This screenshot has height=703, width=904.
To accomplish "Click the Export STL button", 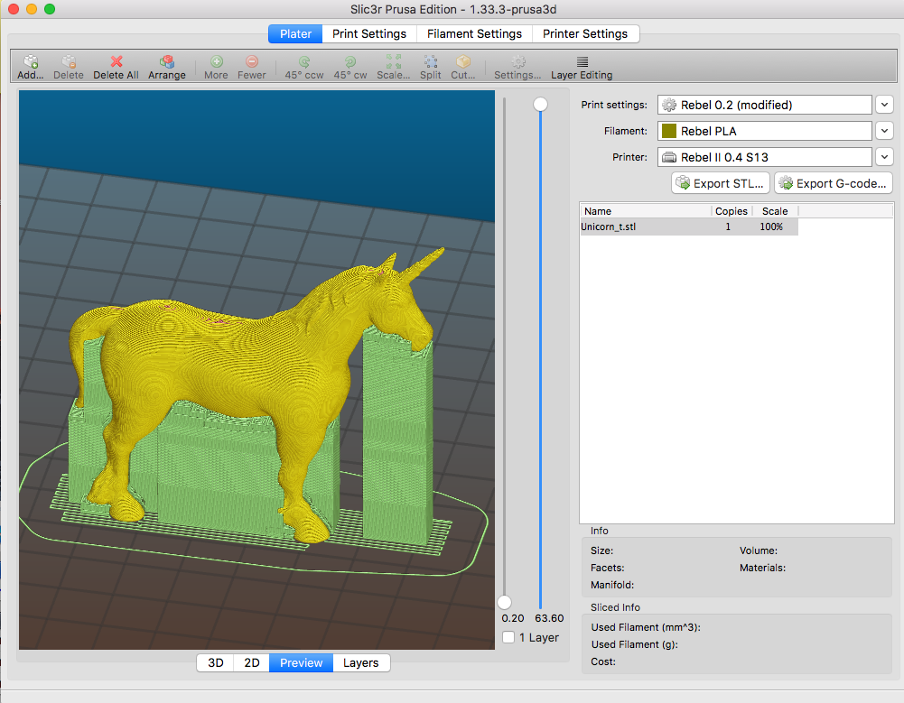I will (720, 183).
